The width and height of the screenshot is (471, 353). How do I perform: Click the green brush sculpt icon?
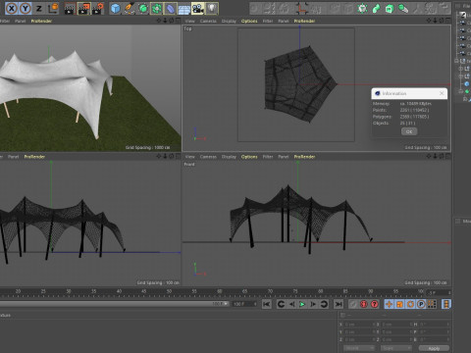point(403,9)
